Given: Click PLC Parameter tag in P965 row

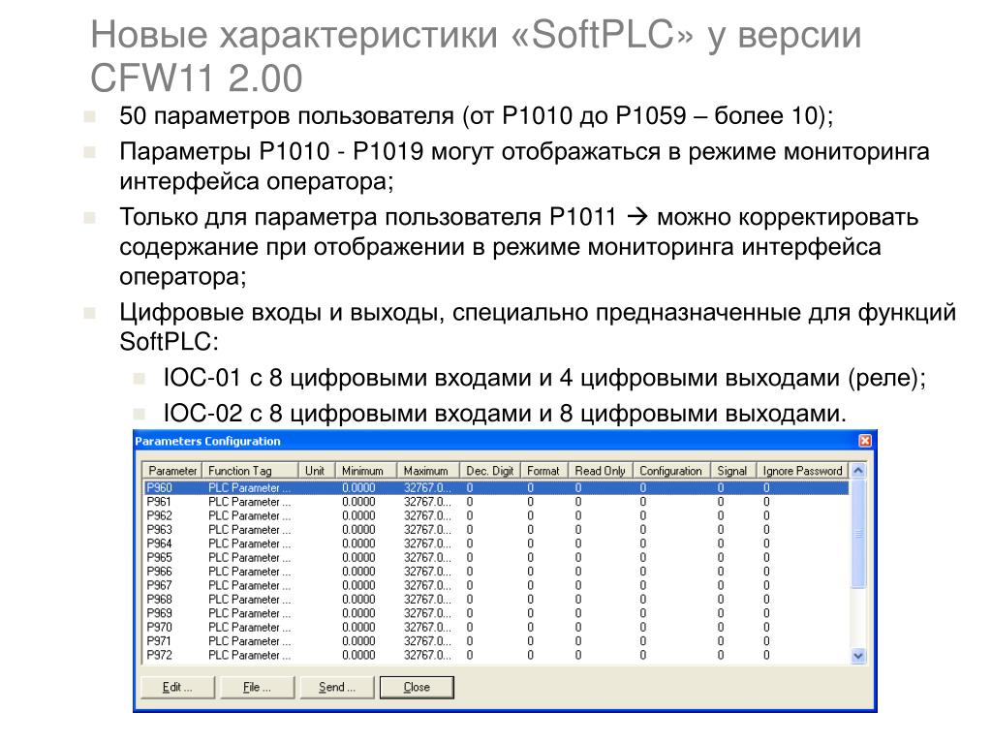Looking at the screenshot, I should click(x=249, y=557).
